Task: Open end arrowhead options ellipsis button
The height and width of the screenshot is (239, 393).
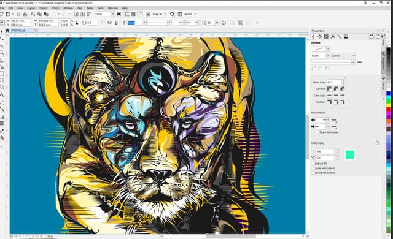Action: [334, 126]
